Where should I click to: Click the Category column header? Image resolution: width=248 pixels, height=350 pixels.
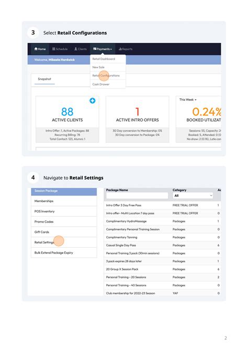pos(179,190)
